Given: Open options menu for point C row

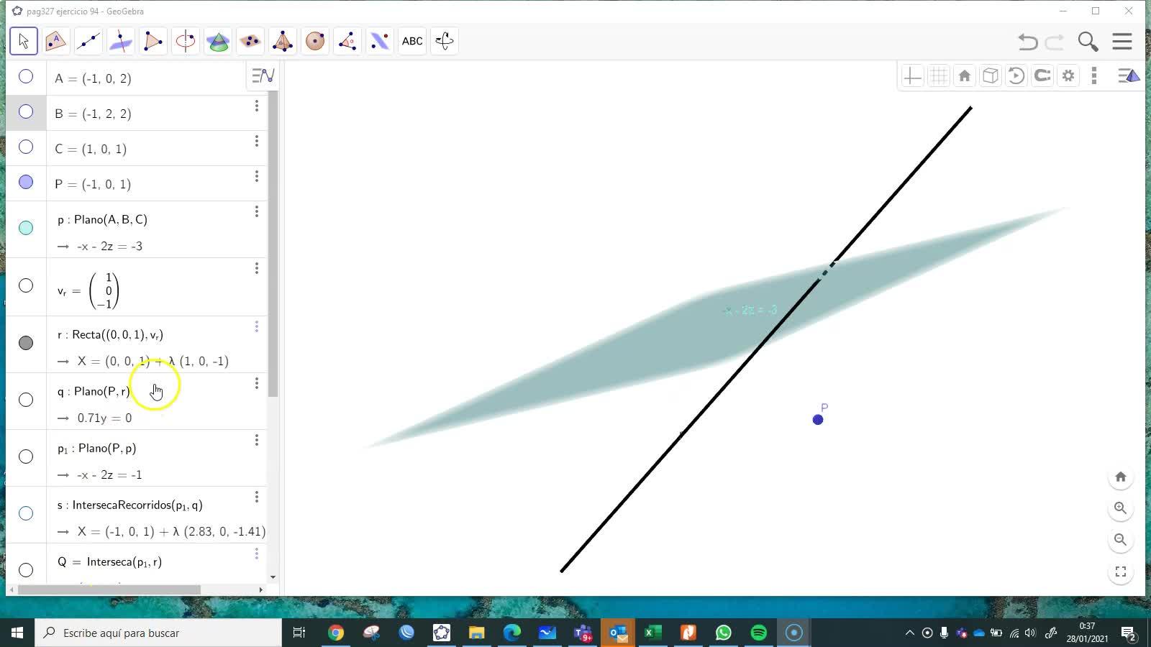Looking at the screenshot, I should 256,141.
